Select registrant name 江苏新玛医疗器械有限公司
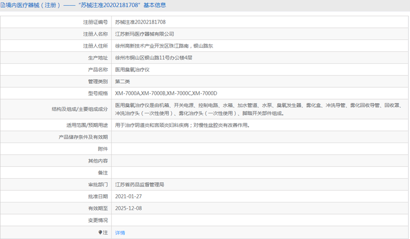The height and width of the screenshot is (239, 410). click(x=145, y=34)
